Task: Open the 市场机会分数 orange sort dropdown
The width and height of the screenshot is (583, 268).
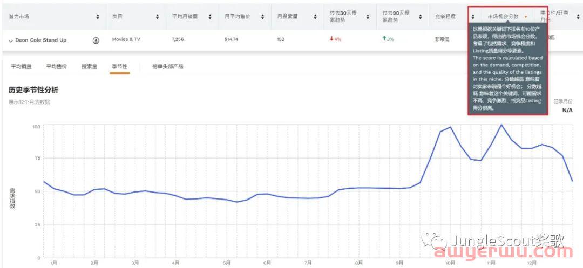Action: [x=526, y=17]
